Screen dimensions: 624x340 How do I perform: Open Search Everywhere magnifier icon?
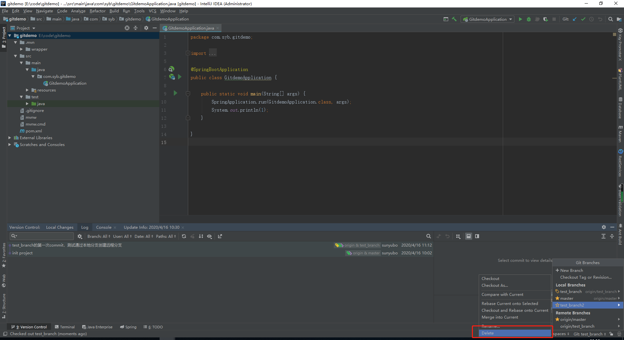611,19
